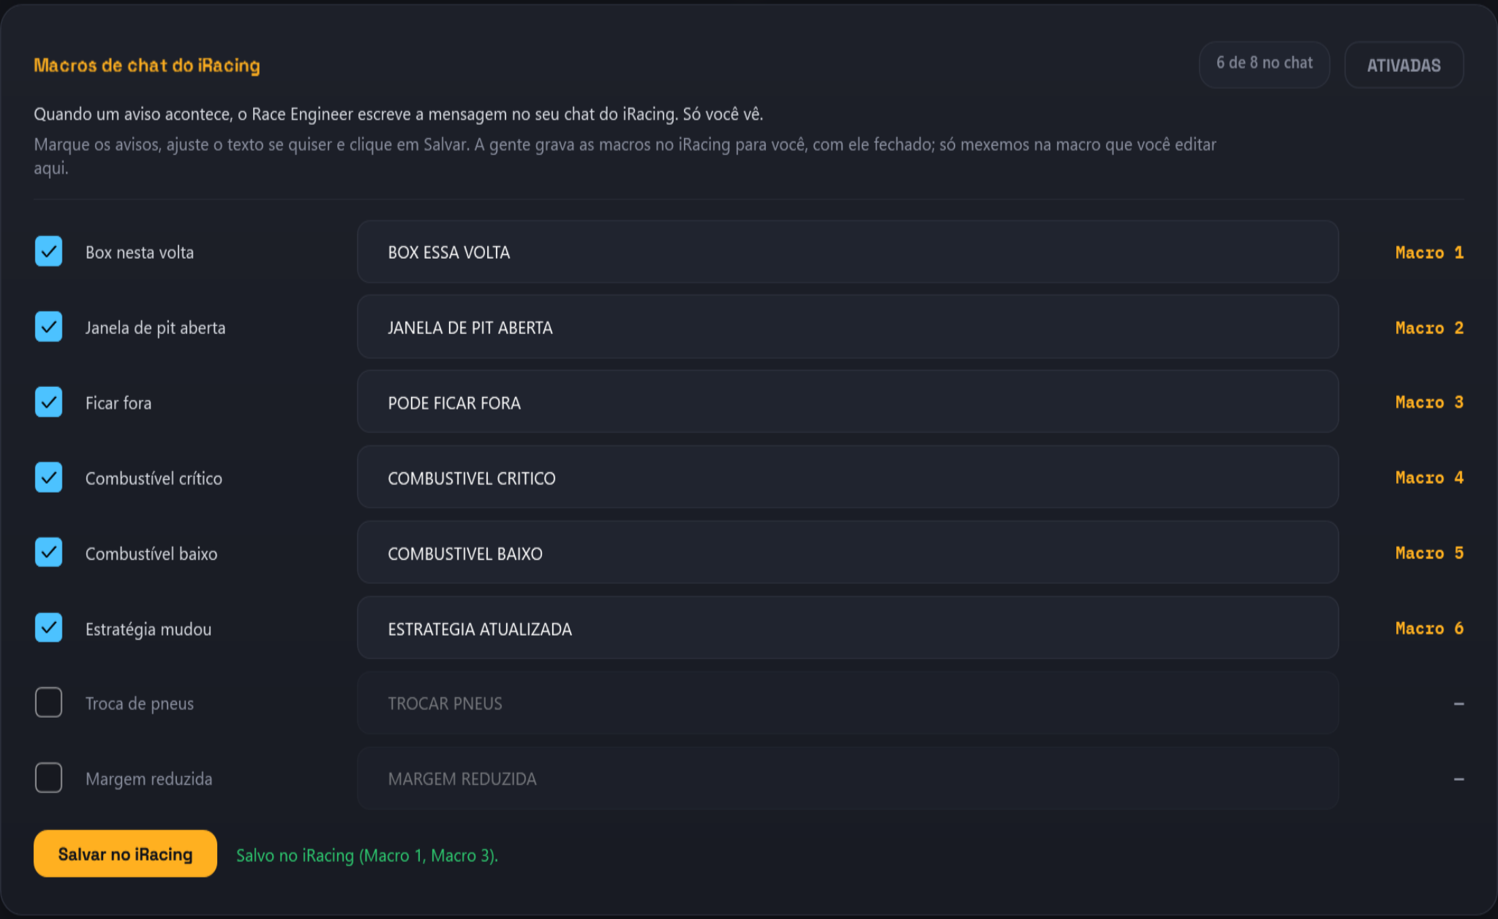The width and height of the screenshot is (1498, 919).
Task: Click the Ficar fora label
Action: coord(119,403)
